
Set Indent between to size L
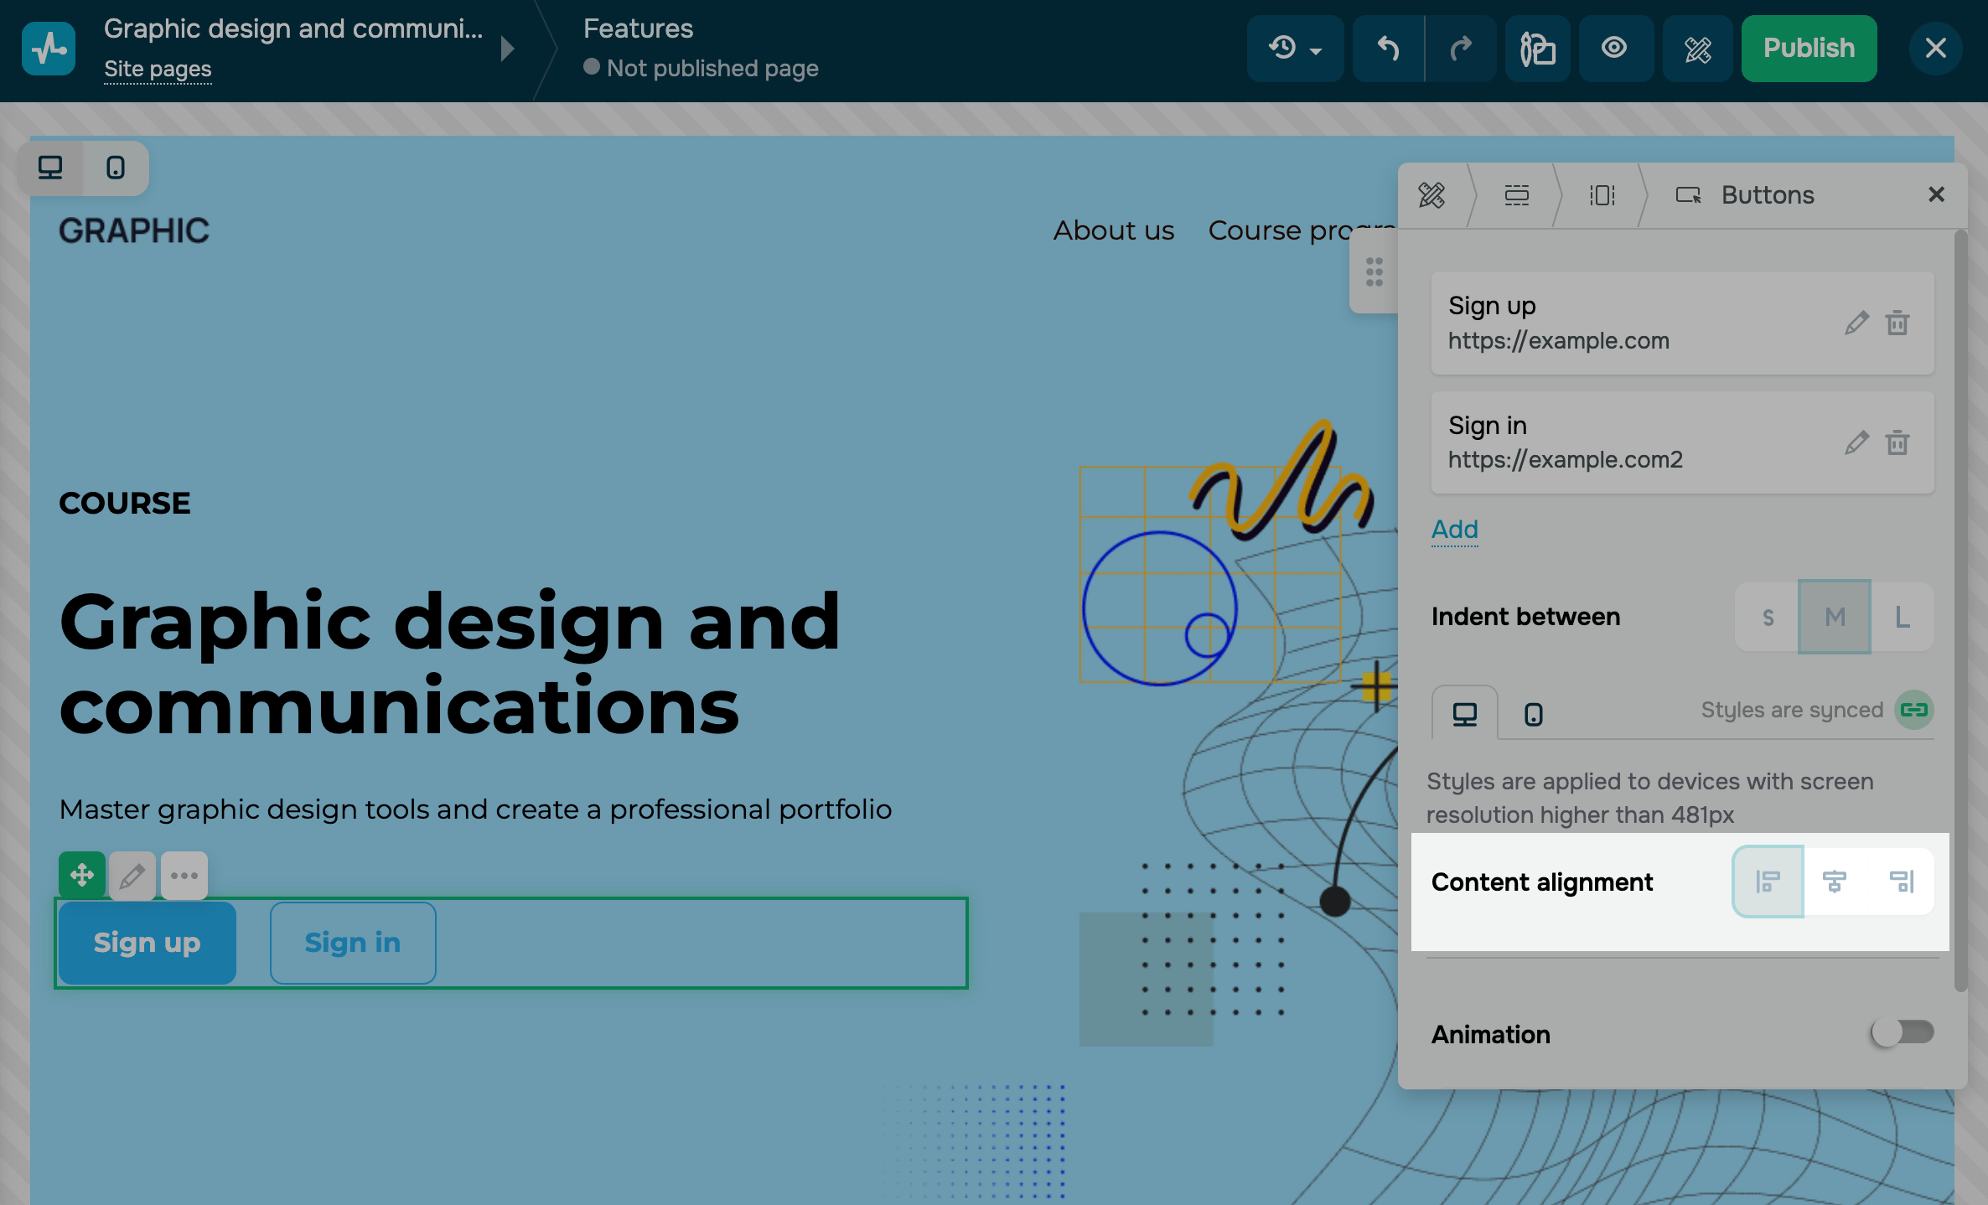(x=1903, y=617)
